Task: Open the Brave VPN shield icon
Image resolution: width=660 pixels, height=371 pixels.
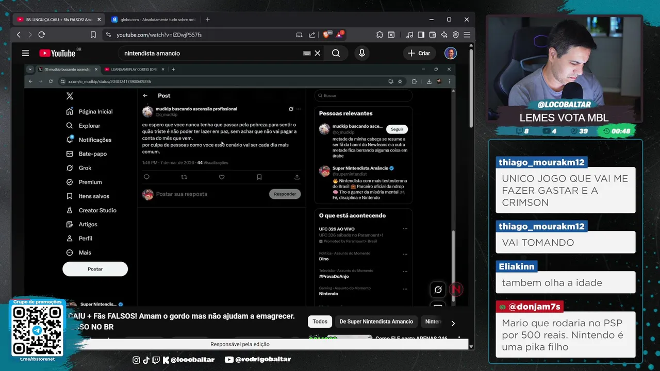Action: pos(455,35)
